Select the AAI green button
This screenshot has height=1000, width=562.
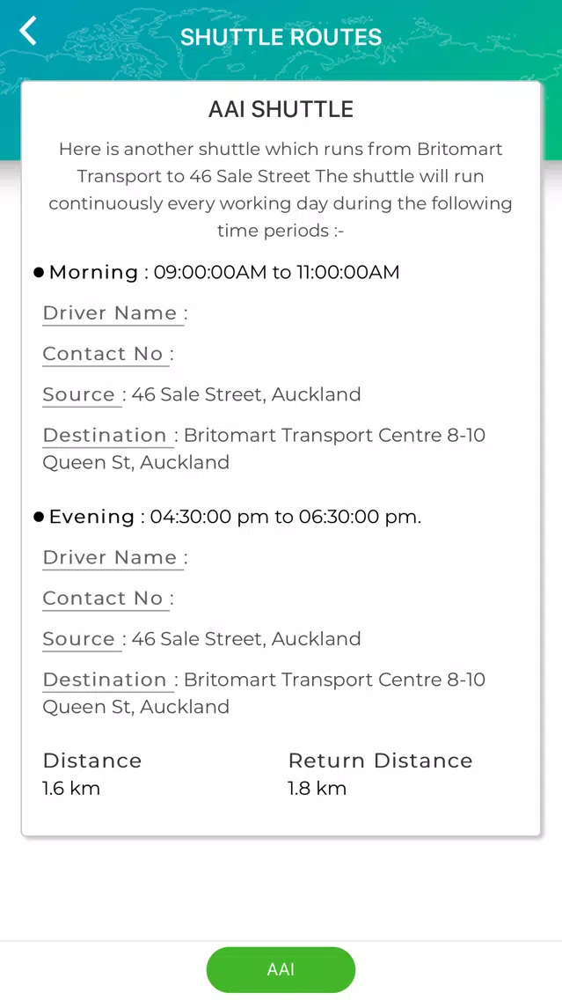281,969
